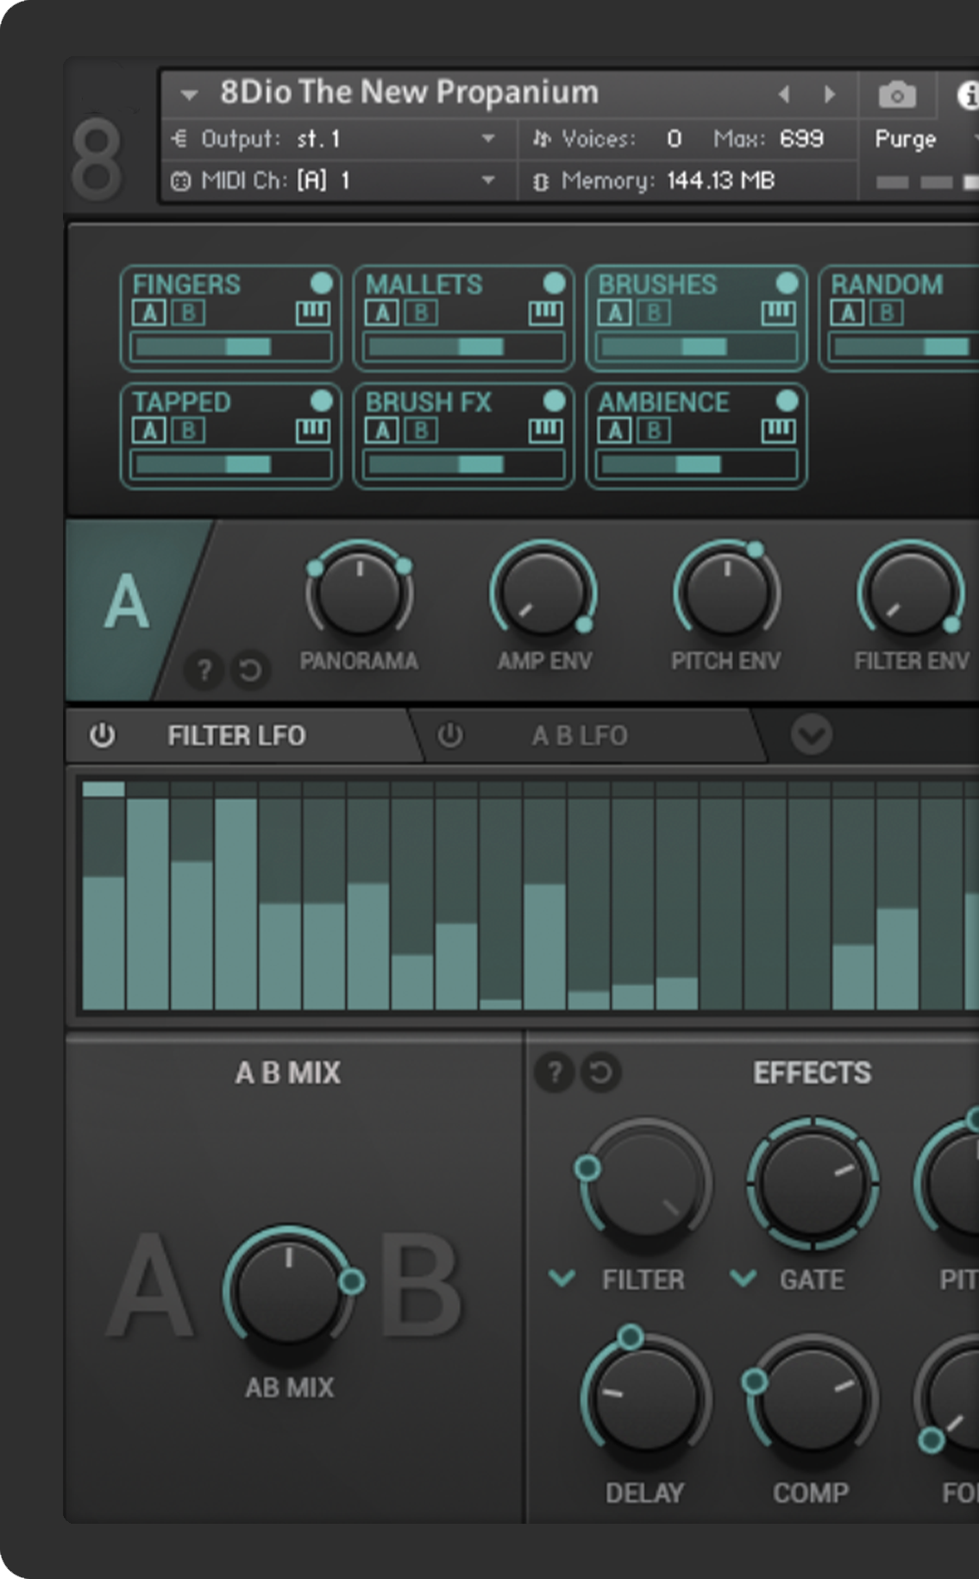Click the MALLETS keyboard range icon
Viewport: 979px width, 1579px height.
click(x=545, y=312)
